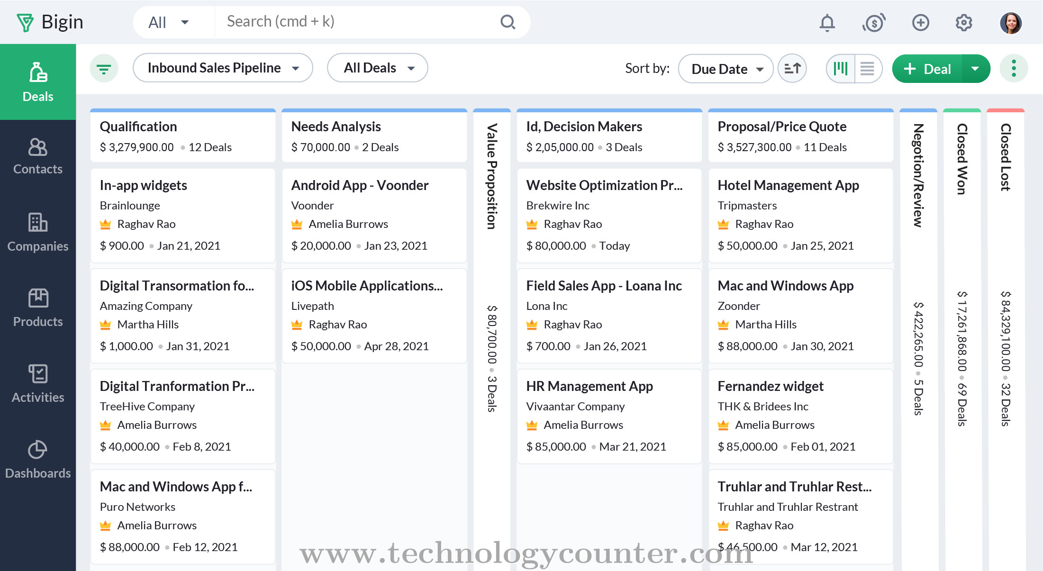The width and height of the screenshot is (1043, 571).
Task: Click crown icon on Fernandez widget card
Action: coord(723,425)
